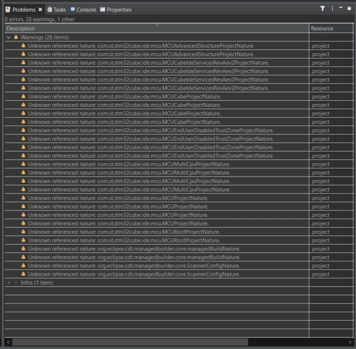The width and height of the screenshot is (356, 349).
Task: Maximize the Problems panel
Action: click(x=349, y=8)
